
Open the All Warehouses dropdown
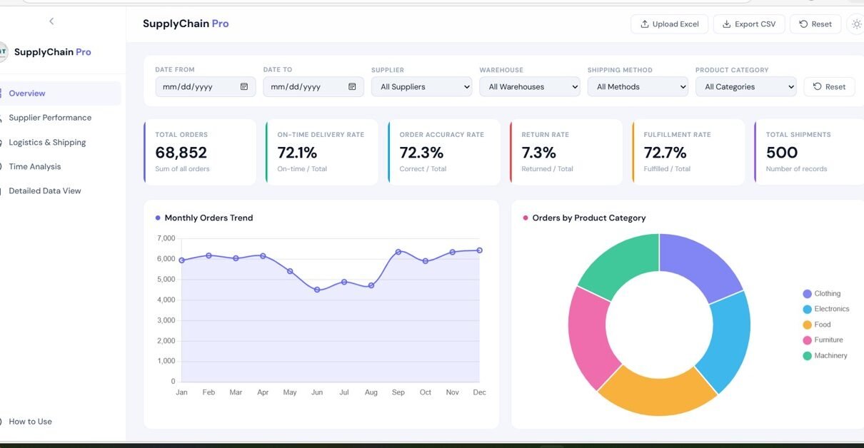[530, 87]
